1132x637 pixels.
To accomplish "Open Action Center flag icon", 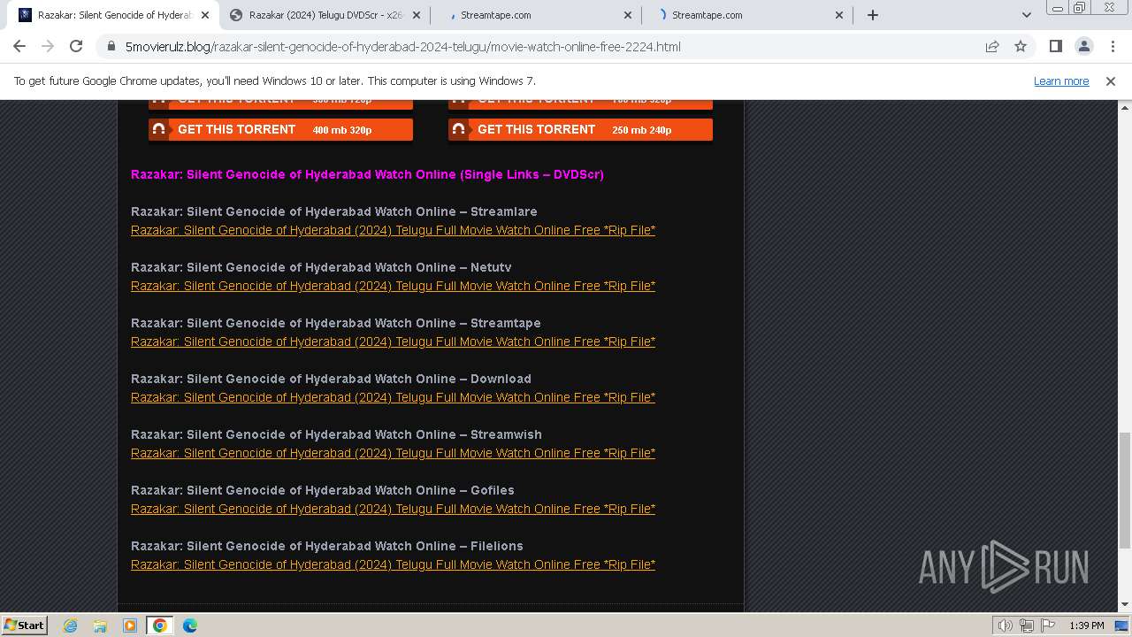I will coord(1047,625).
